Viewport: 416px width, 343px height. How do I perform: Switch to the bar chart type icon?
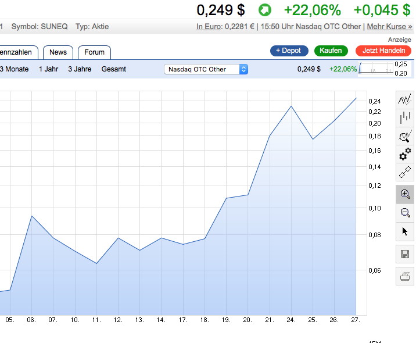405,119
